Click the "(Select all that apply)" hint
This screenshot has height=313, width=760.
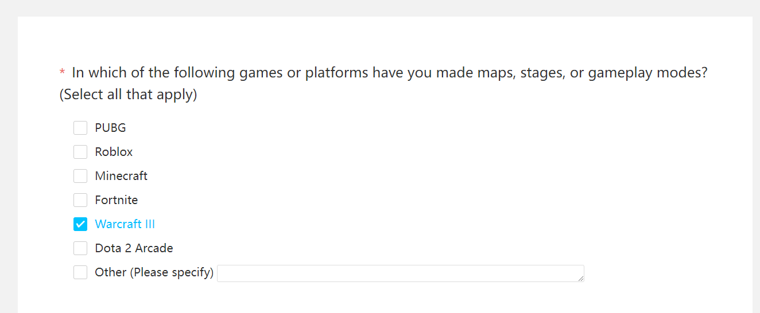[x=128, y=95]
